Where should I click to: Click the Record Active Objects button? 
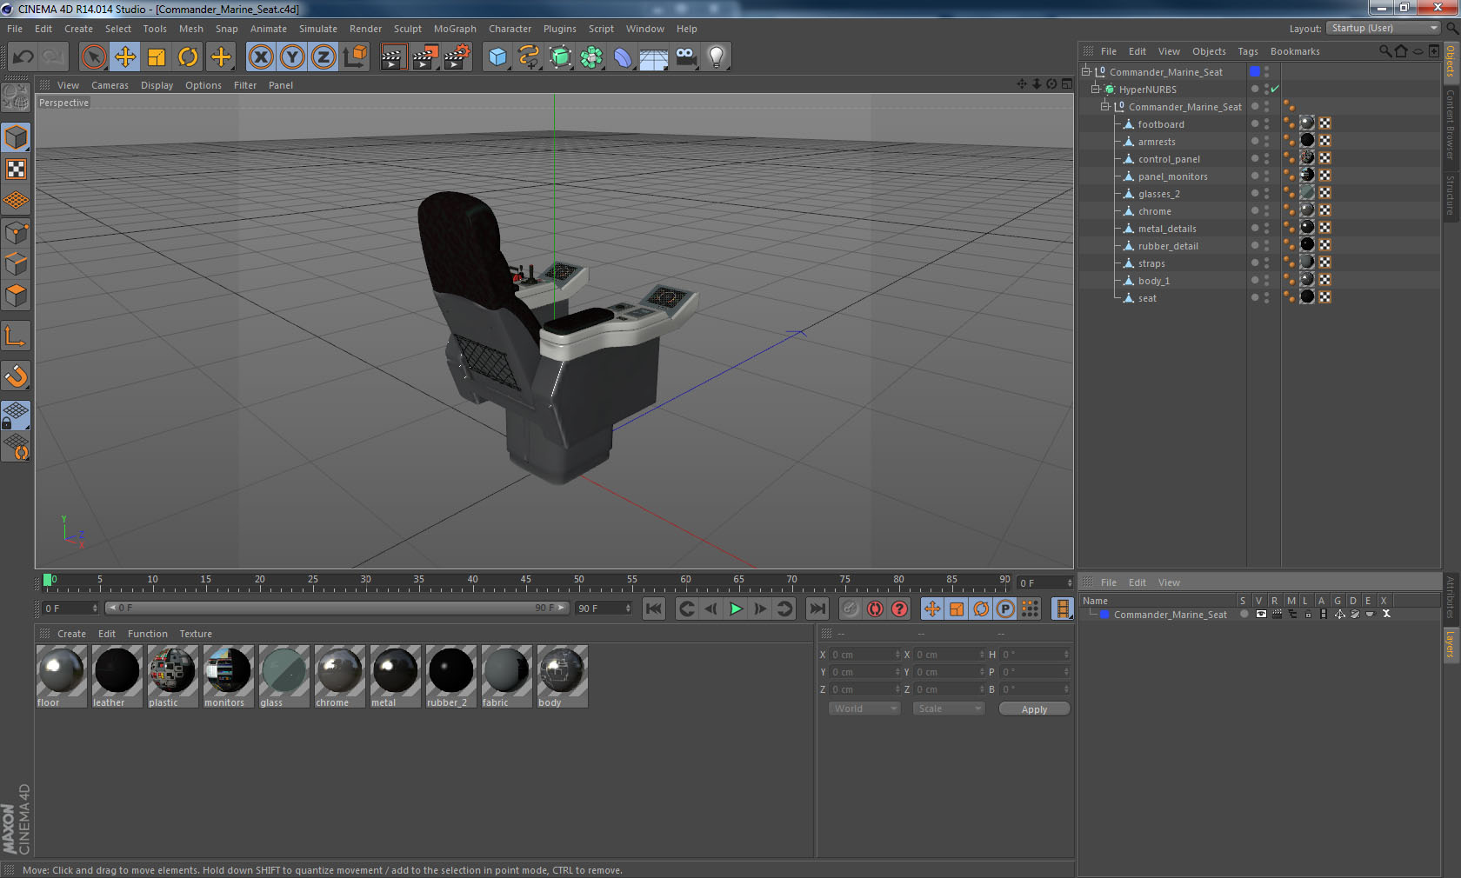(851, 609)
